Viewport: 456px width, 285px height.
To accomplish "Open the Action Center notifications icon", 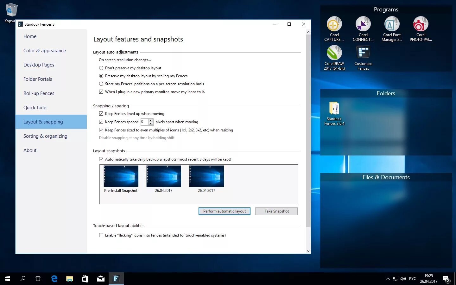I will (x=446, y=279).
